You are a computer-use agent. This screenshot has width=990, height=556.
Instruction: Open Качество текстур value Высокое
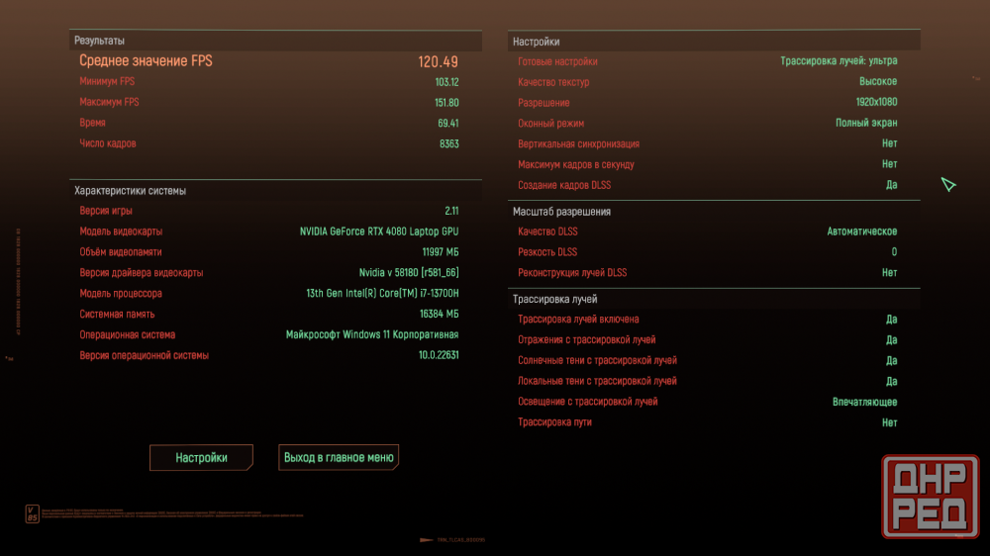point(877,82)
